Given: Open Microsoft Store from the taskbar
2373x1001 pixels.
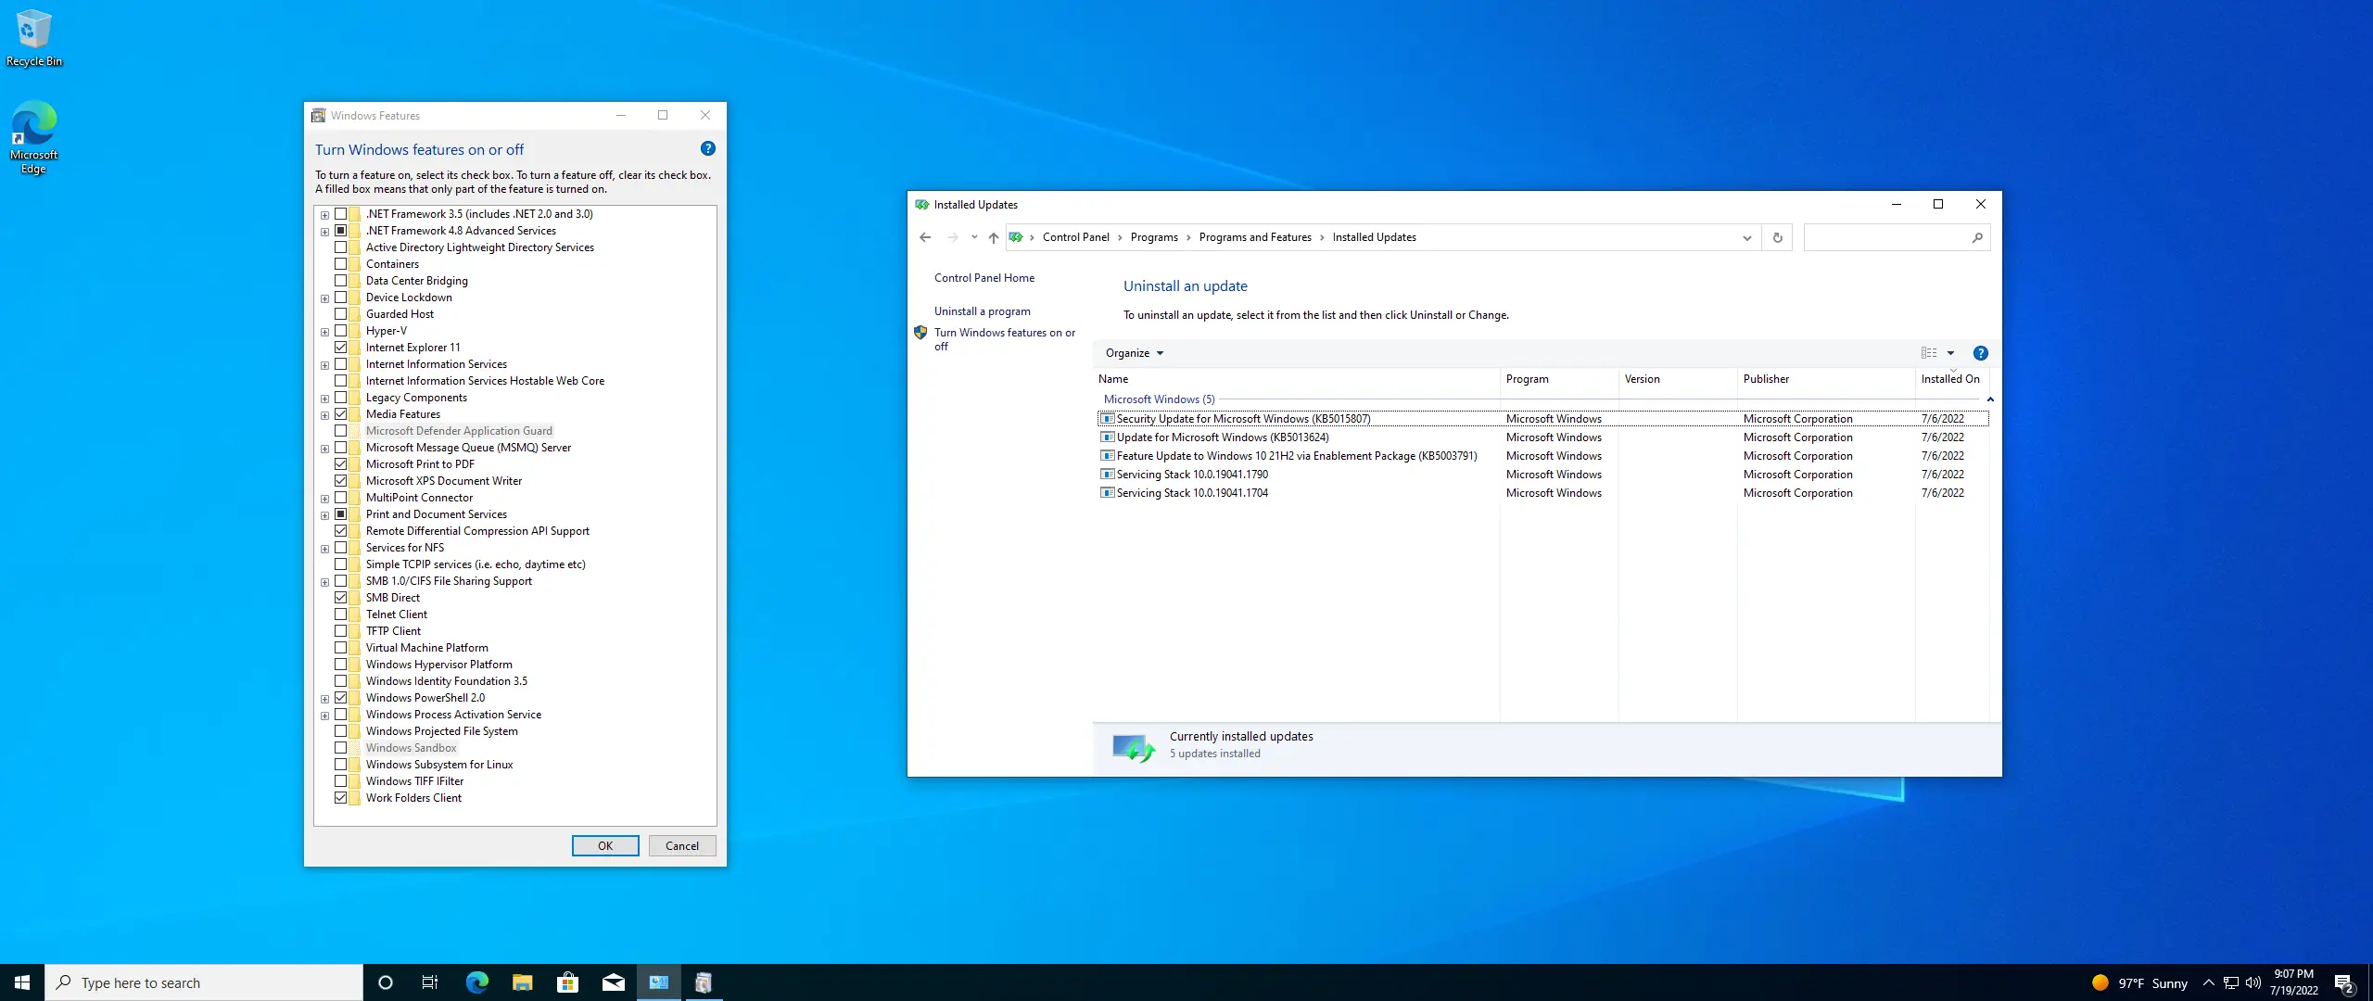Looking at the screenshot, I should click(x=567, y=982).
